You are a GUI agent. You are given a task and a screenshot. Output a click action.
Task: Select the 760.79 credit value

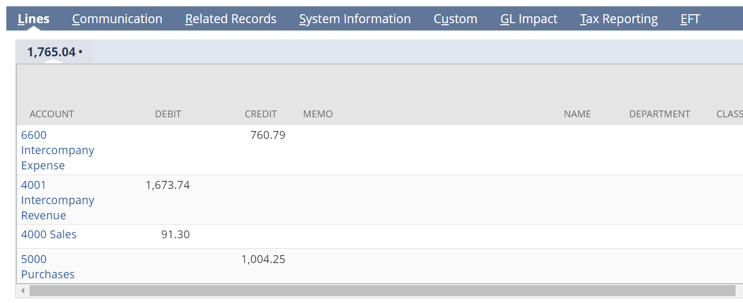pyautogui.click(x=268, y=135)
